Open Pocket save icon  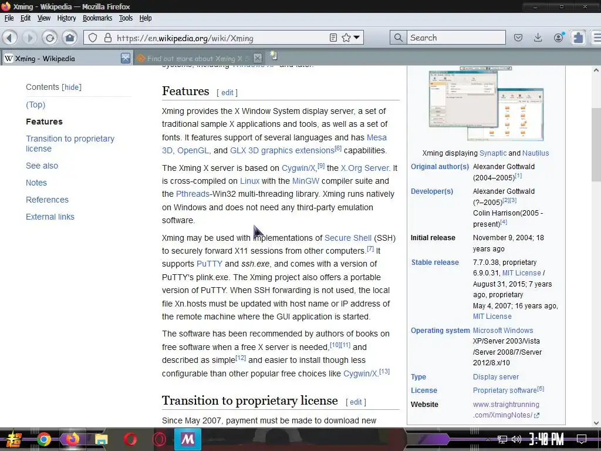click(518, 38)
